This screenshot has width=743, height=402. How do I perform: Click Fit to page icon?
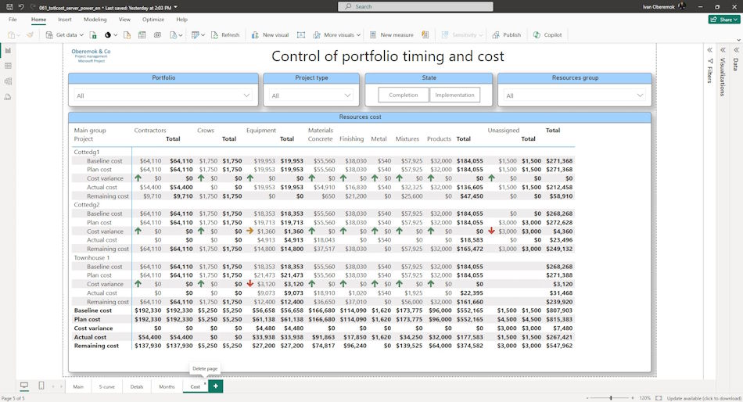point(659,398)
